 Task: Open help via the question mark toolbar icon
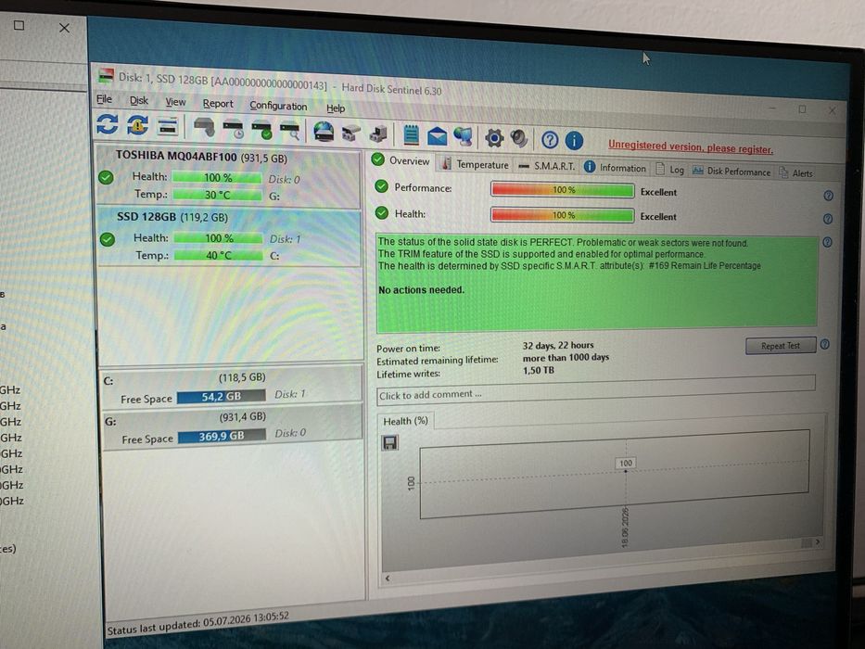[x=550, y=140]
